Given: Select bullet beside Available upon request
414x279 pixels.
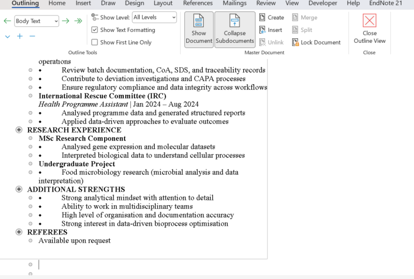Looking at the screenshot, I should [x=31, y=240].
